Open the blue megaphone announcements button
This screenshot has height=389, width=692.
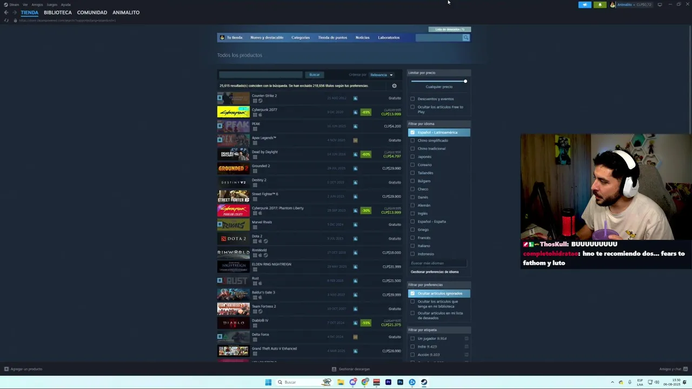pyautogui.click(x=585, y=5)
